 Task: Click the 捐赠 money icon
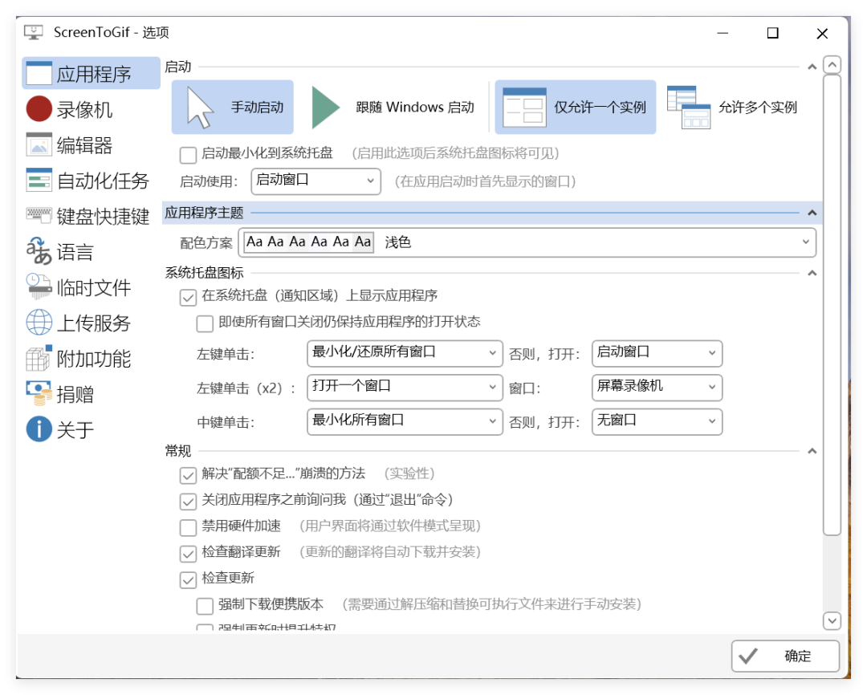(x=39, y=393)
